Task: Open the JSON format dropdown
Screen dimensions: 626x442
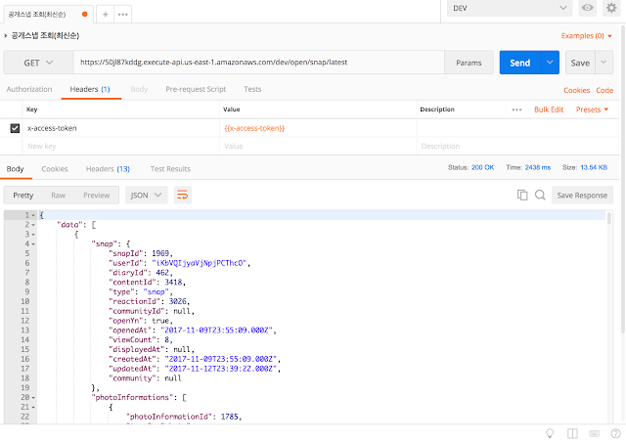Action: coord(146,195)
